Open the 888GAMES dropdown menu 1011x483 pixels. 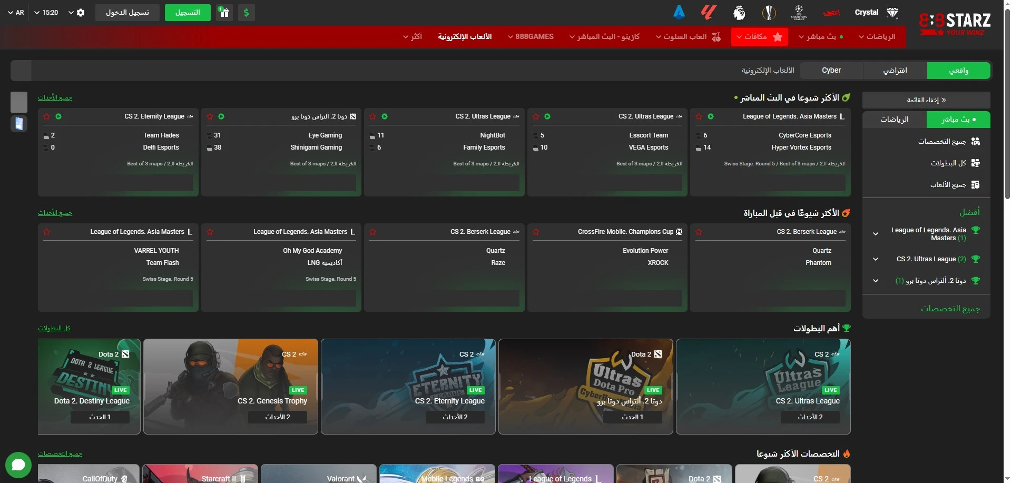531,37
